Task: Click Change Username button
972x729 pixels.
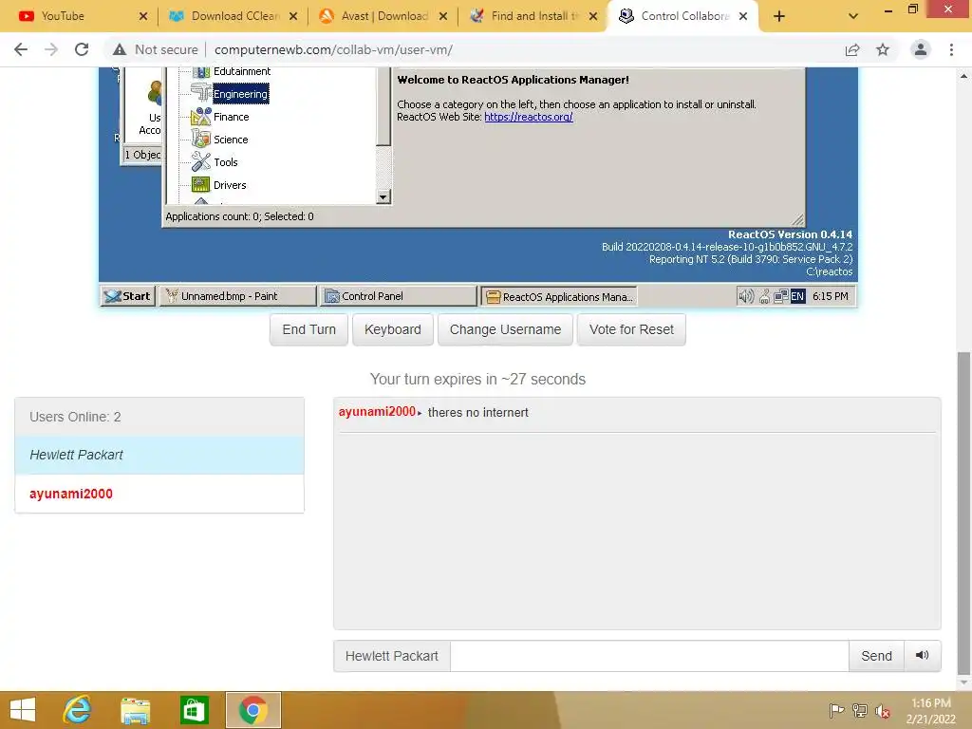Action: 505,329
